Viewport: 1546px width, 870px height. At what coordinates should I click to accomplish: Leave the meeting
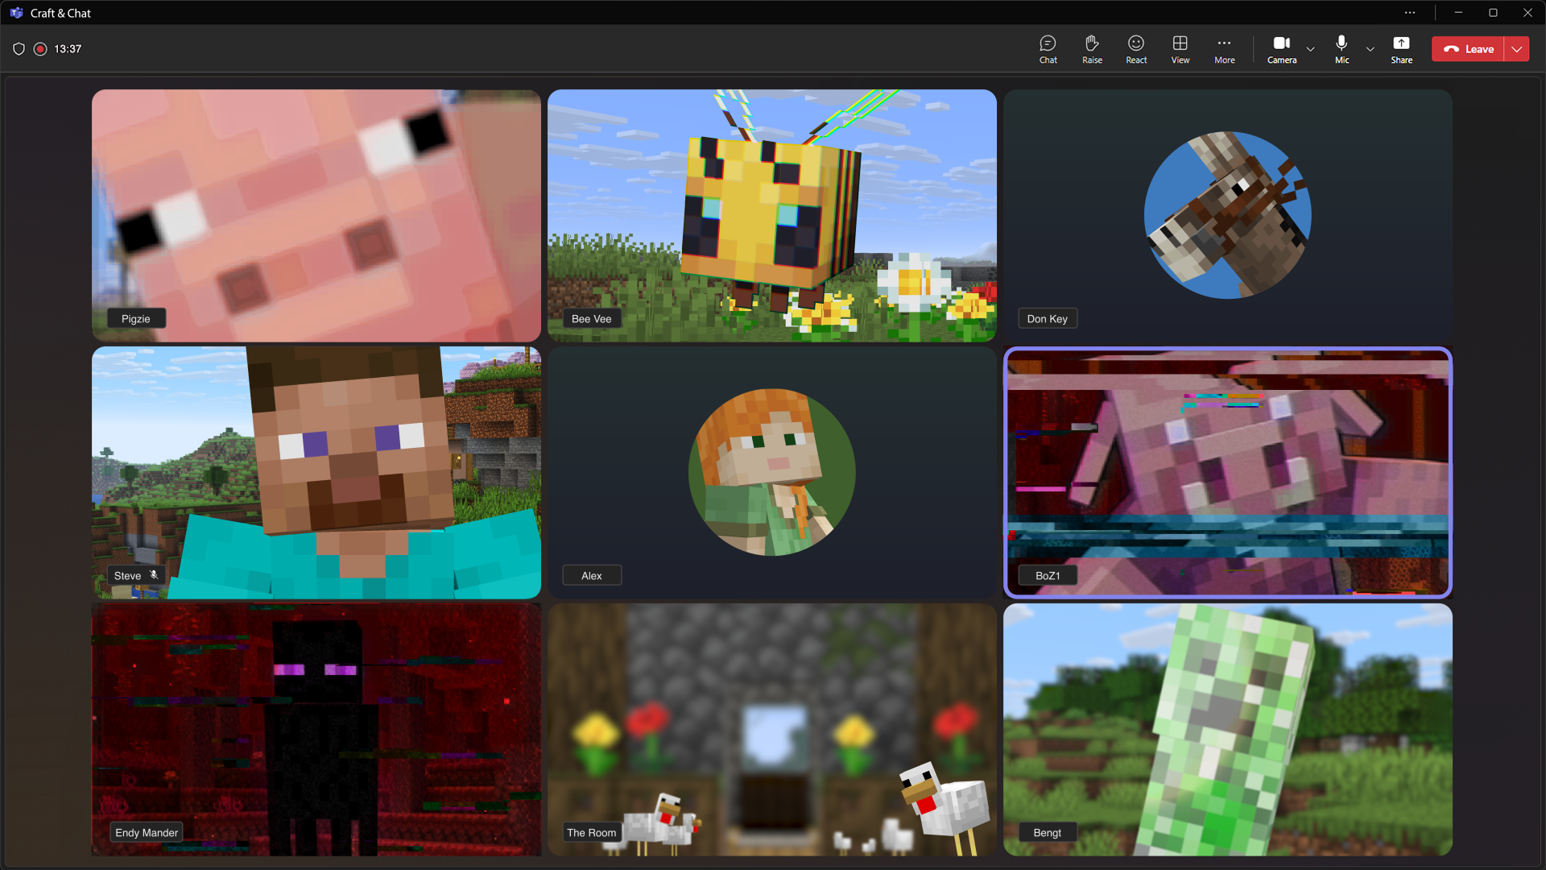(1469, 49)
